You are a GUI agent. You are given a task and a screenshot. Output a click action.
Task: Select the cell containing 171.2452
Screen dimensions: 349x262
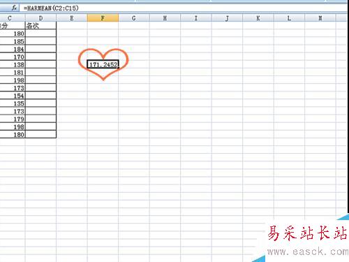pyautogui.click(x=103, y=64)
